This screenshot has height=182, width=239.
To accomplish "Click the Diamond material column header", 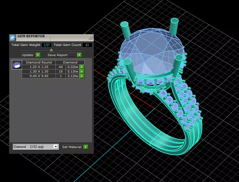I will point(70,62).
